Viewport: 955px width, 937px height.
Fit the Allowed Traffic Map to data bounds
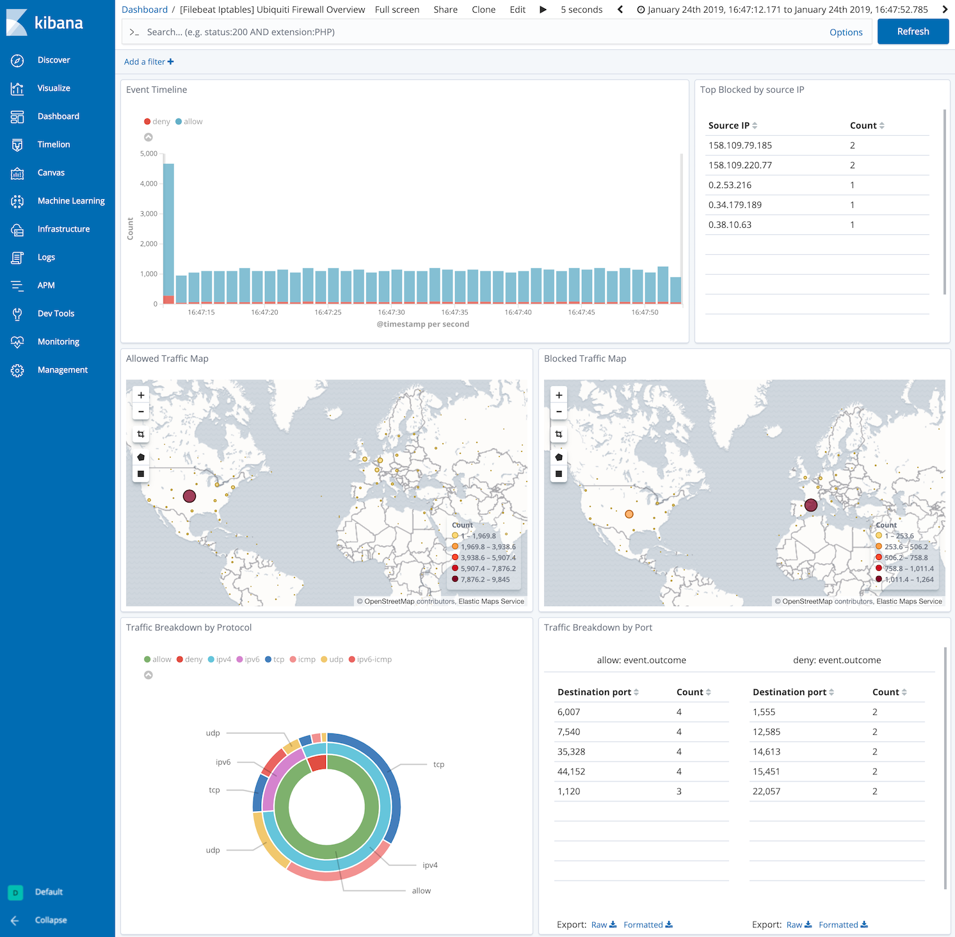click(140, 434)
